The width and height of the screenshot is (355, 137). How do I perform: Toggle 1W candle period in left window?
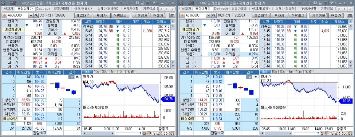[71, 77]
